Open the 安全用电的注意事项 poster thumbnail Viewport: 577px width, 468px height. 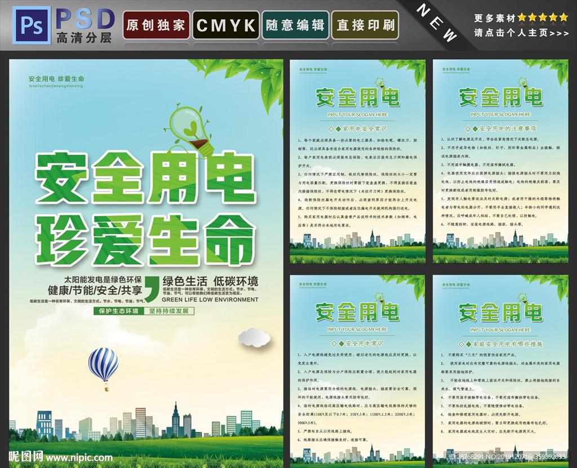[500, 161]
